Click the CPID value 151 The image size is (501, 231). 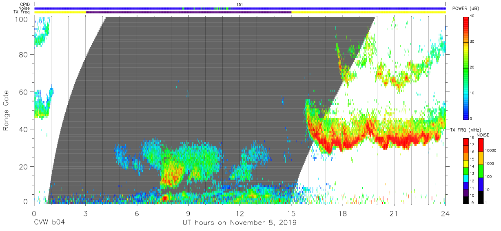pyautogui.click(x=240, y=4)
